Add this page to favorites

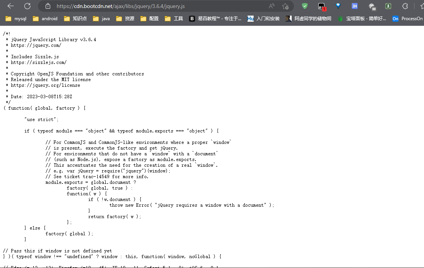tap(285, 6)
